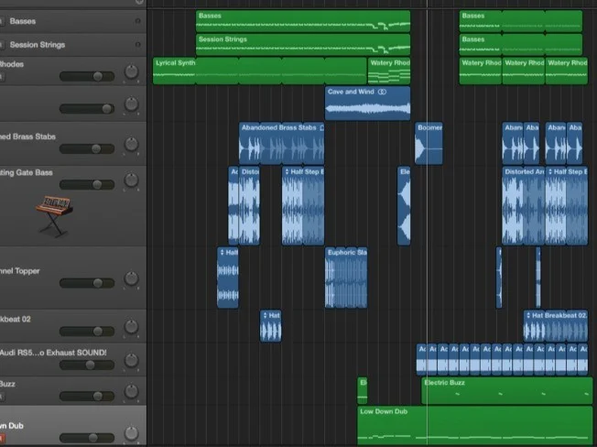Click the loop icon on Cave and Wind region
The height and width of the screenshot is (447, 597).
[382, 92]
